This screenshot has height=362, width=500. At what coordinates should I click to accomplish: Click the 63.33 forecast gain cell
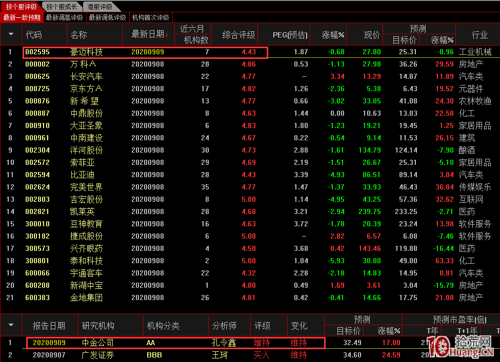pyautogui.click(x=445, y=261)
